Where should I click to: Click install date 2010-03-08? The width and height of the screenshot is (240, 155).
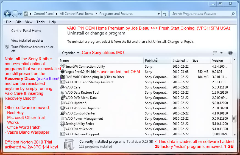pyautogui.click(x=181, y=72)
